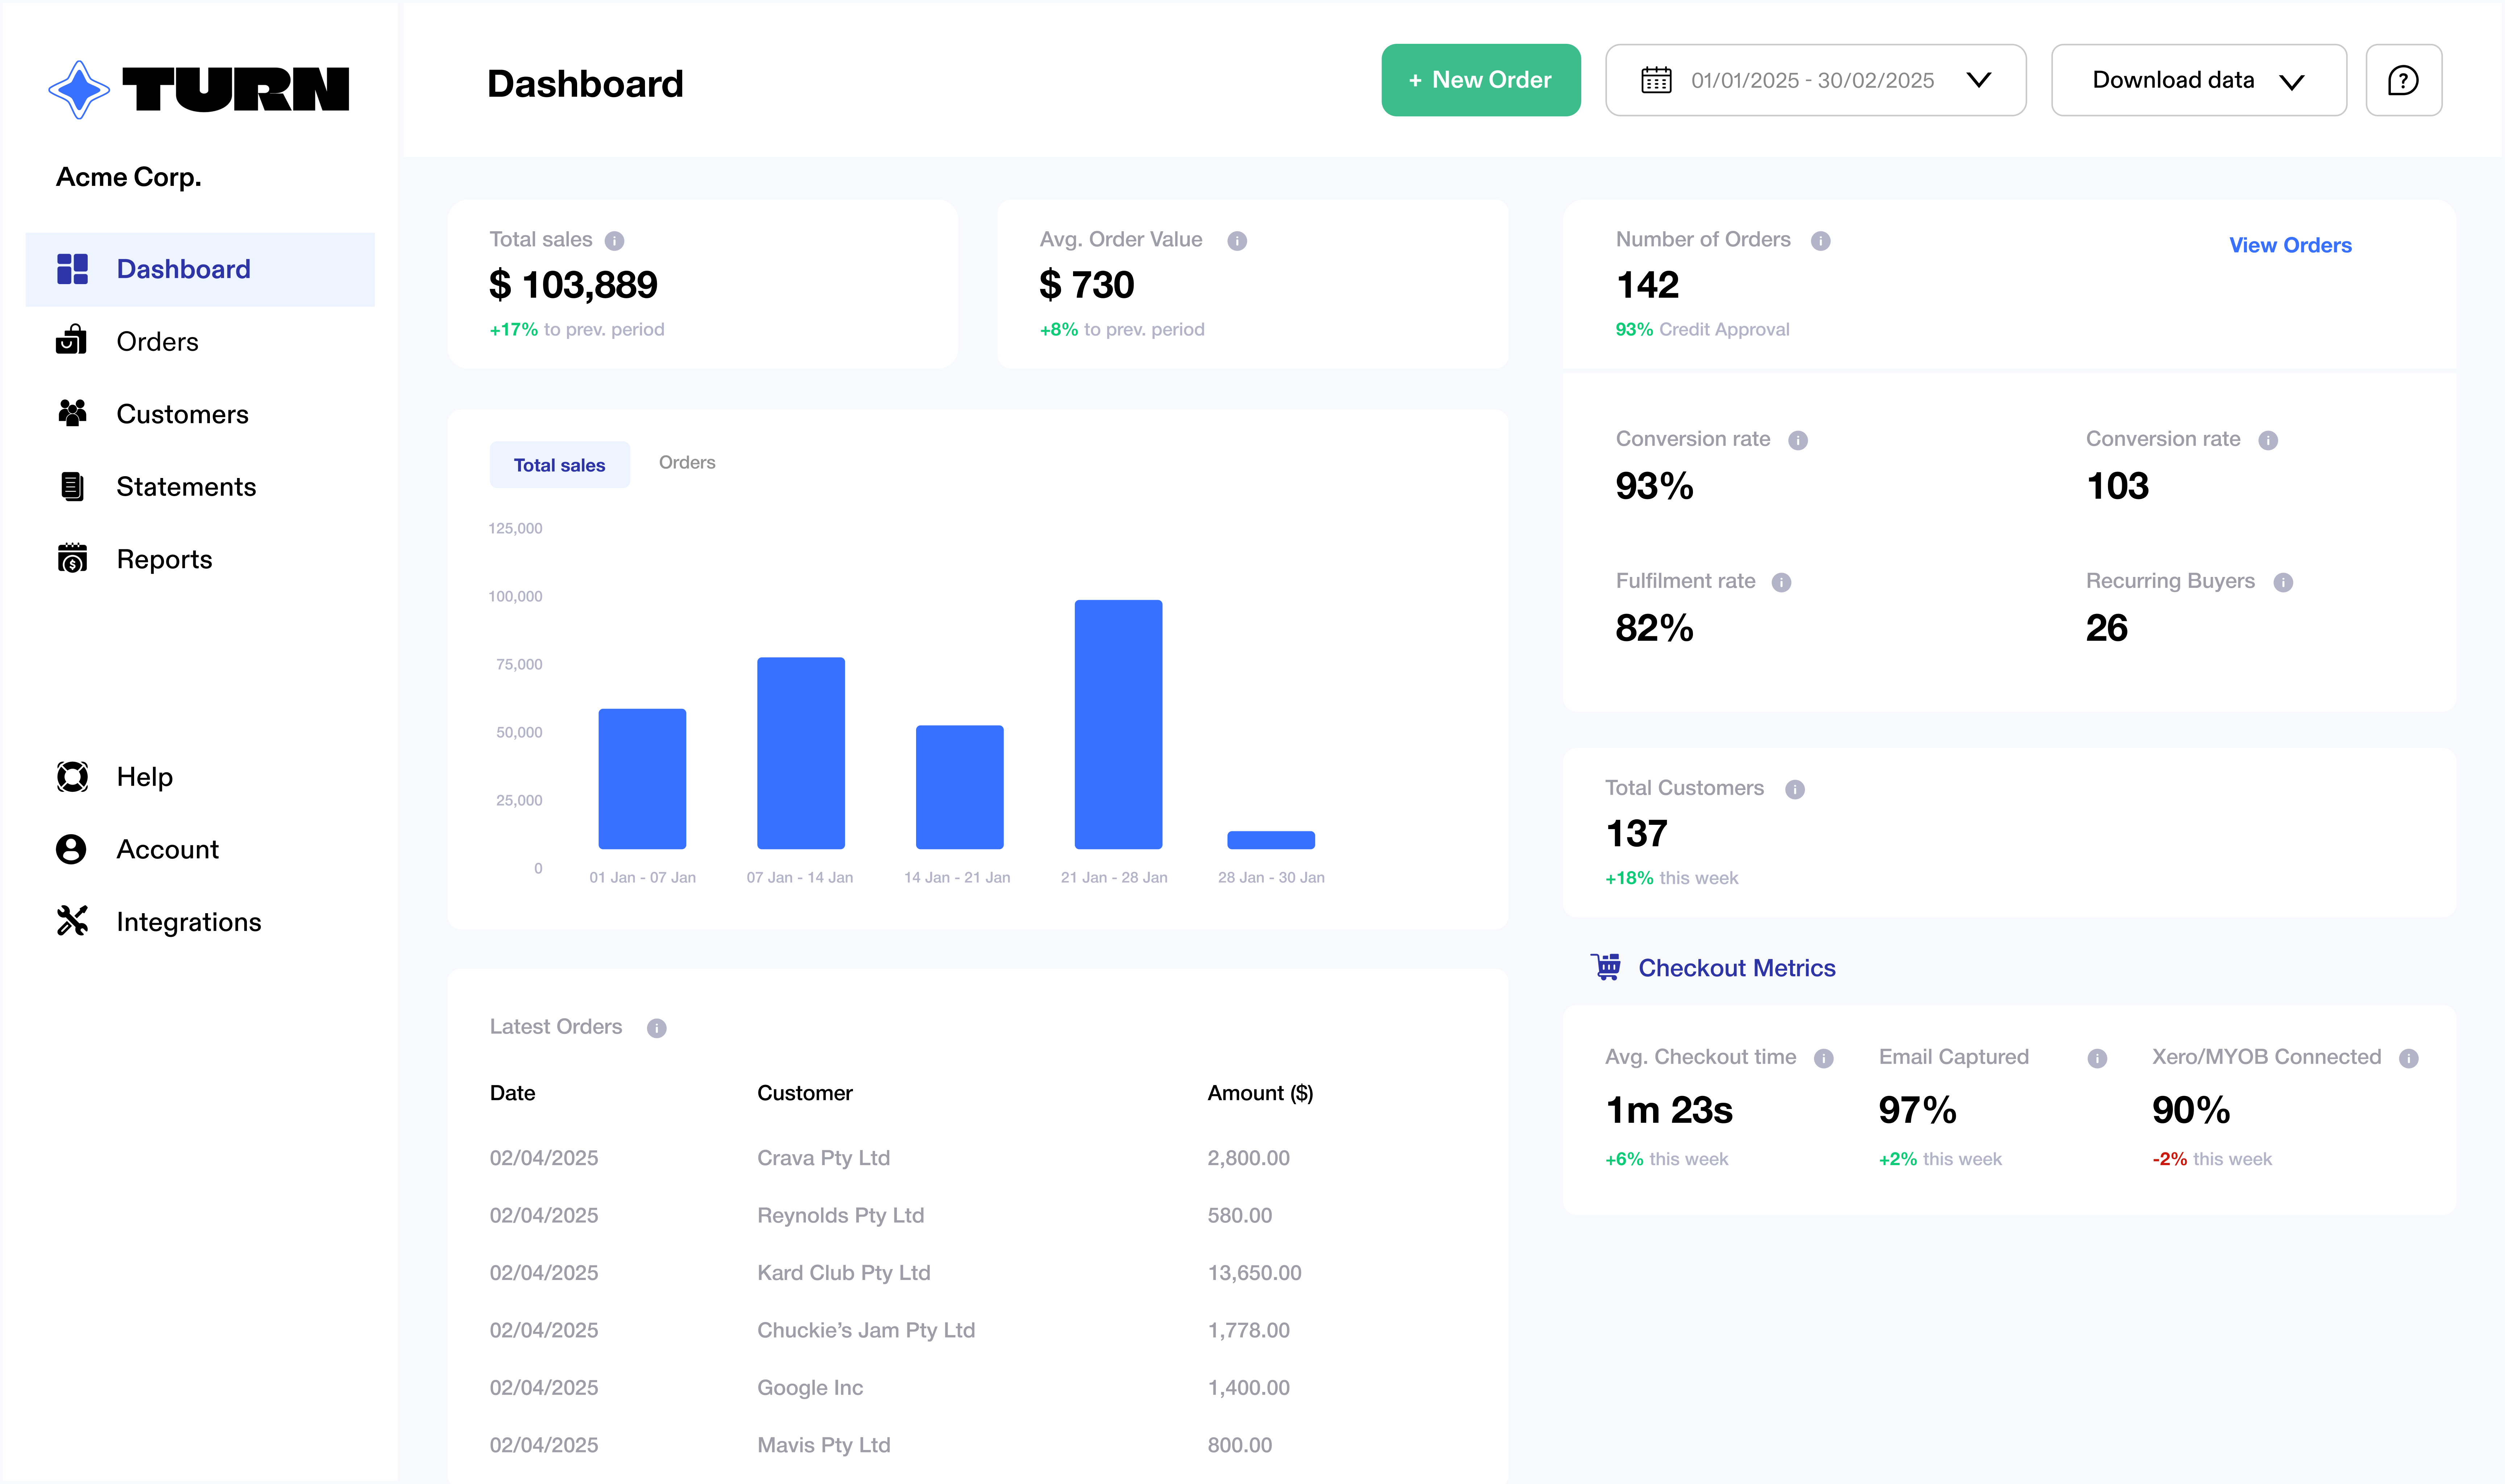The image size is (2505, 1484).
Task: Click info icon next to Total sales
Action: click(614, 241)
